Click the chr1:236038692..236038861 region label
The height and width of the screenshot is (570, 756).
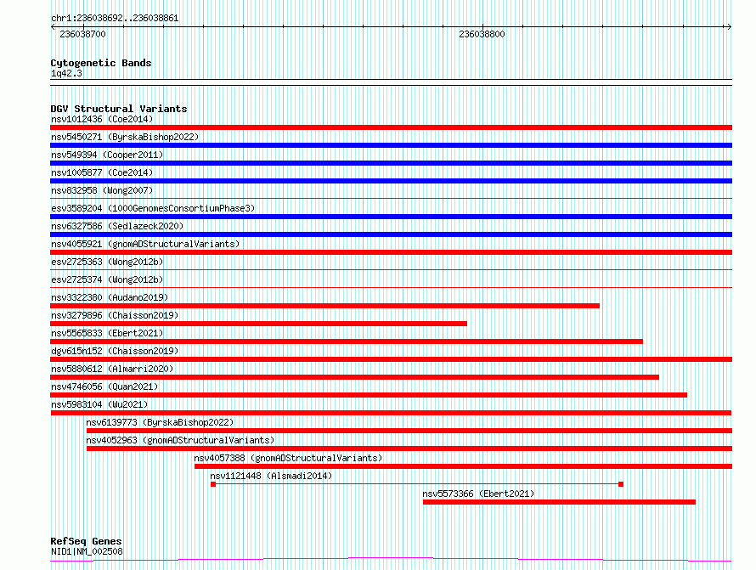click(115, 19)
